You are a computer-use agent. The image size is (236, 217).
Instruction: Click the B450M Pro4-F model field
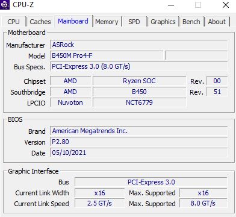coord(107,55)
